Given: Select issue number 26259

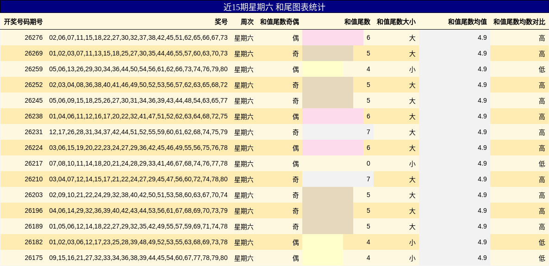Looking at the screenshot, I should pos(34,69).
